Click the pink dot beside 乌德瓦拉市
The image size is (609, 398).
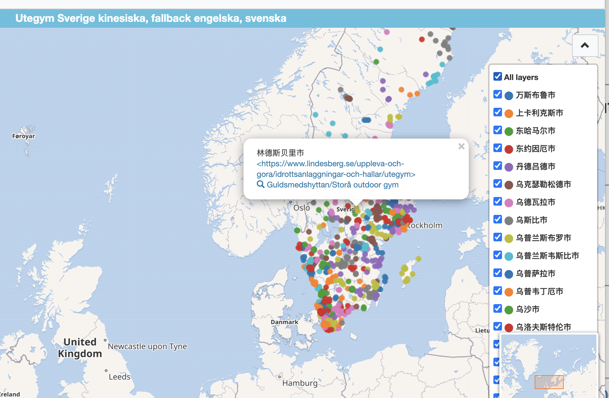[x=509, y=203]
